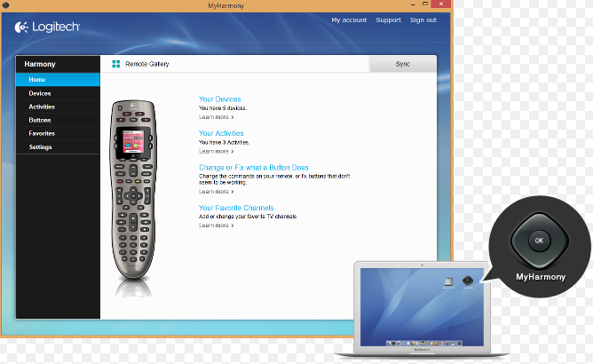593x364 pixels.
Task: Click the Logitech logo
Action: pyautogui.click(x=47, y=28)
